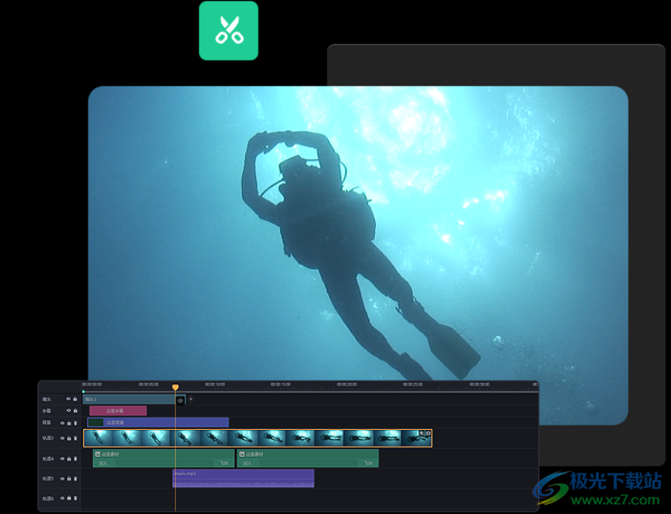Click the ruler at the 00:00:20:00 mark
This screenshot has height=514, width=671.
(347, 385)
